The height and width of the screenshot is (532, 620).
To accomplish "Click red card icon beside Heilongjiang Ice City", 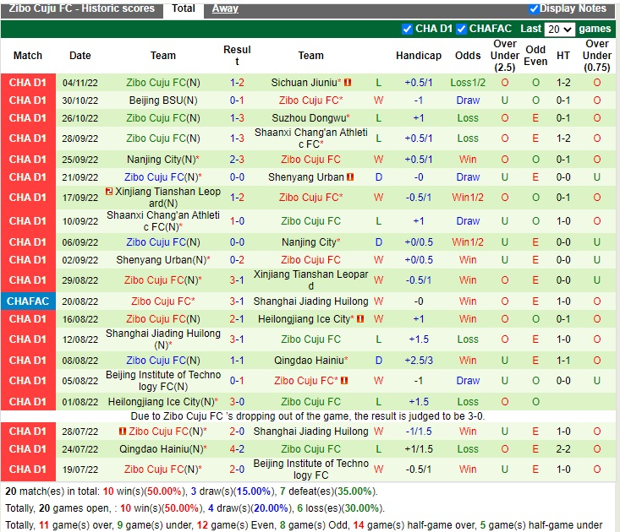I will point(359,319).
